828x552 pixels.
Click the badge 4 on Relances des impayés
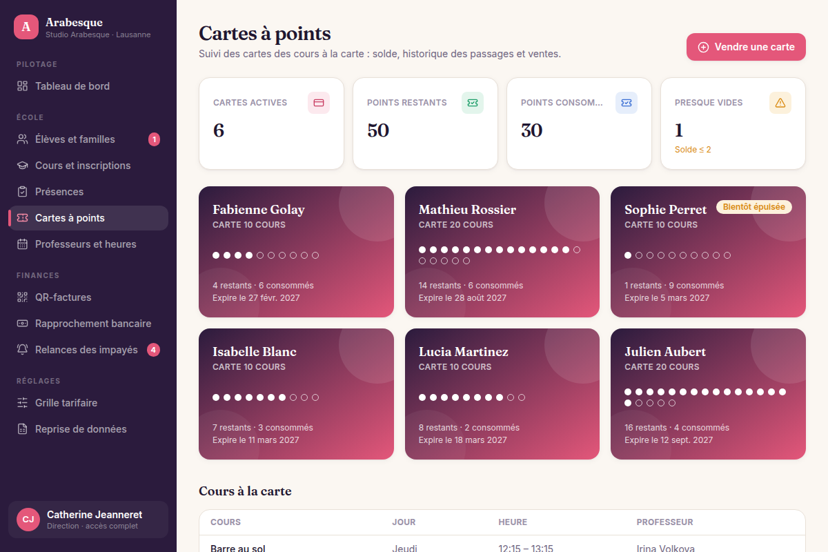point(154,350)
